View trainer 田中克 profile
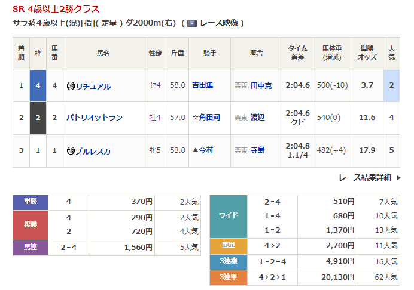Viewport: 414px width, 290px height. 261,86
